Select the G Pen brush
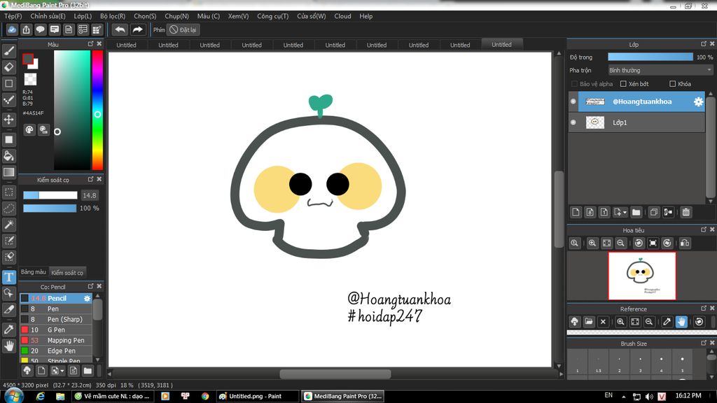The height and width of the screenshot is (403, 717). tap(56, 330)
